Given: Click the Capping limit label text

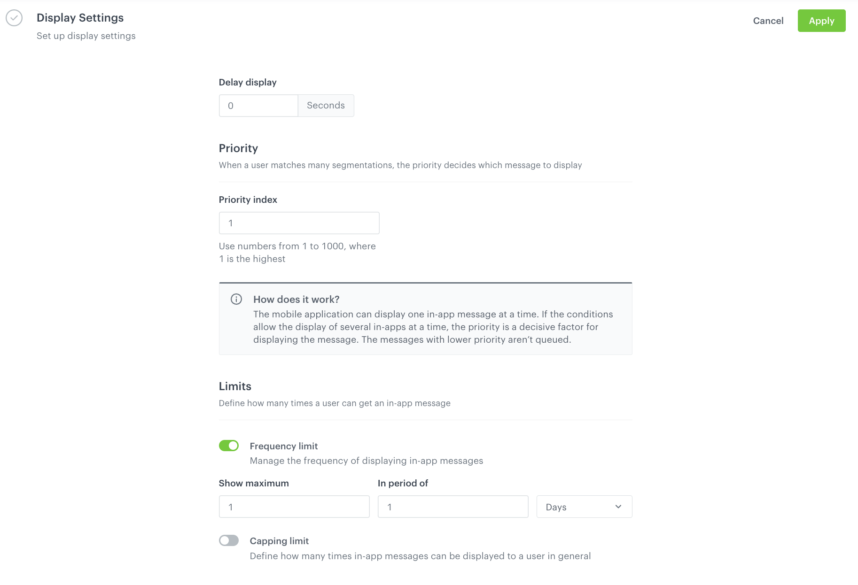Looking at the screenshot, I should (x=279, y=540).
